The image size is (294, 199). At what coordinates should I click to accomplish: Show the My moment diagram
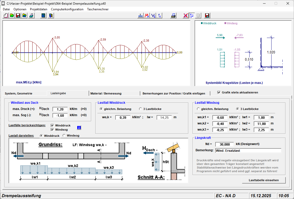click(x=147, y=15)
